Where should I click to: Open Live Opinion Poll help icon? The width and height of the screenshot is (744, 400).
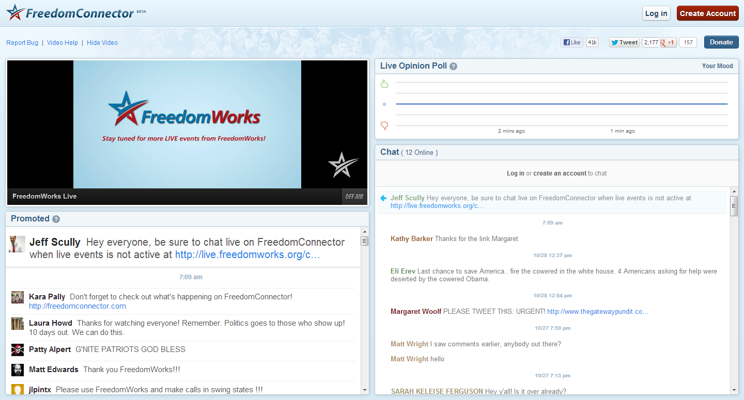click(x=453, y=66)
